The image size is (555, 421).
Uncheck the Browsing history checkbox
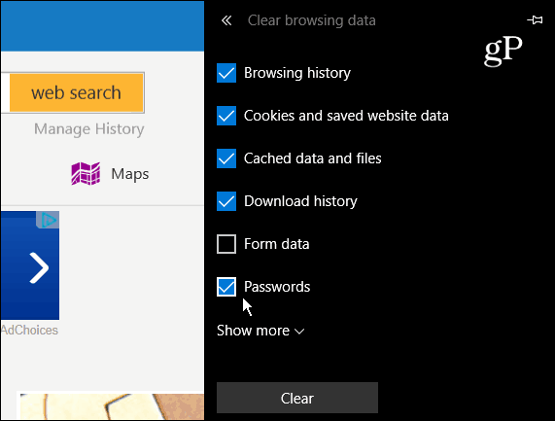[226, 73]
